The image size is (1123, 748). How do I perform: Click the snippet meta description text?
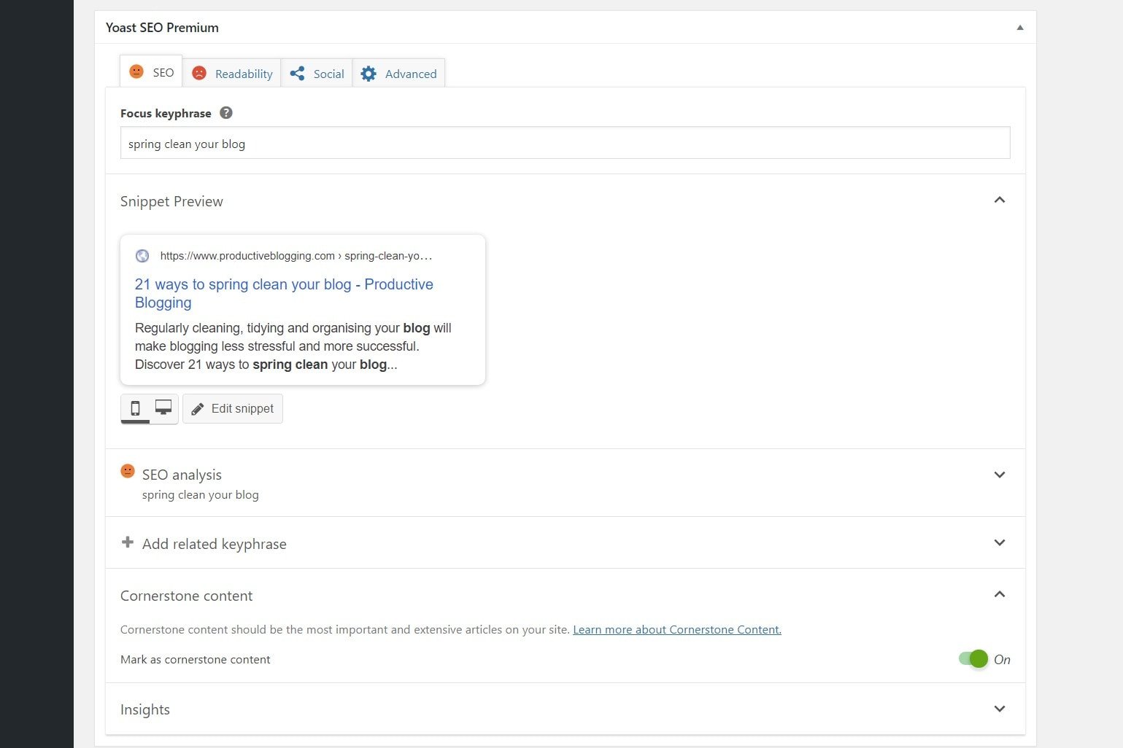(x=293, y=346)
